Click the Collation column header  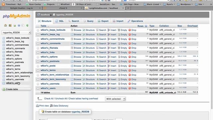point(164,26)
